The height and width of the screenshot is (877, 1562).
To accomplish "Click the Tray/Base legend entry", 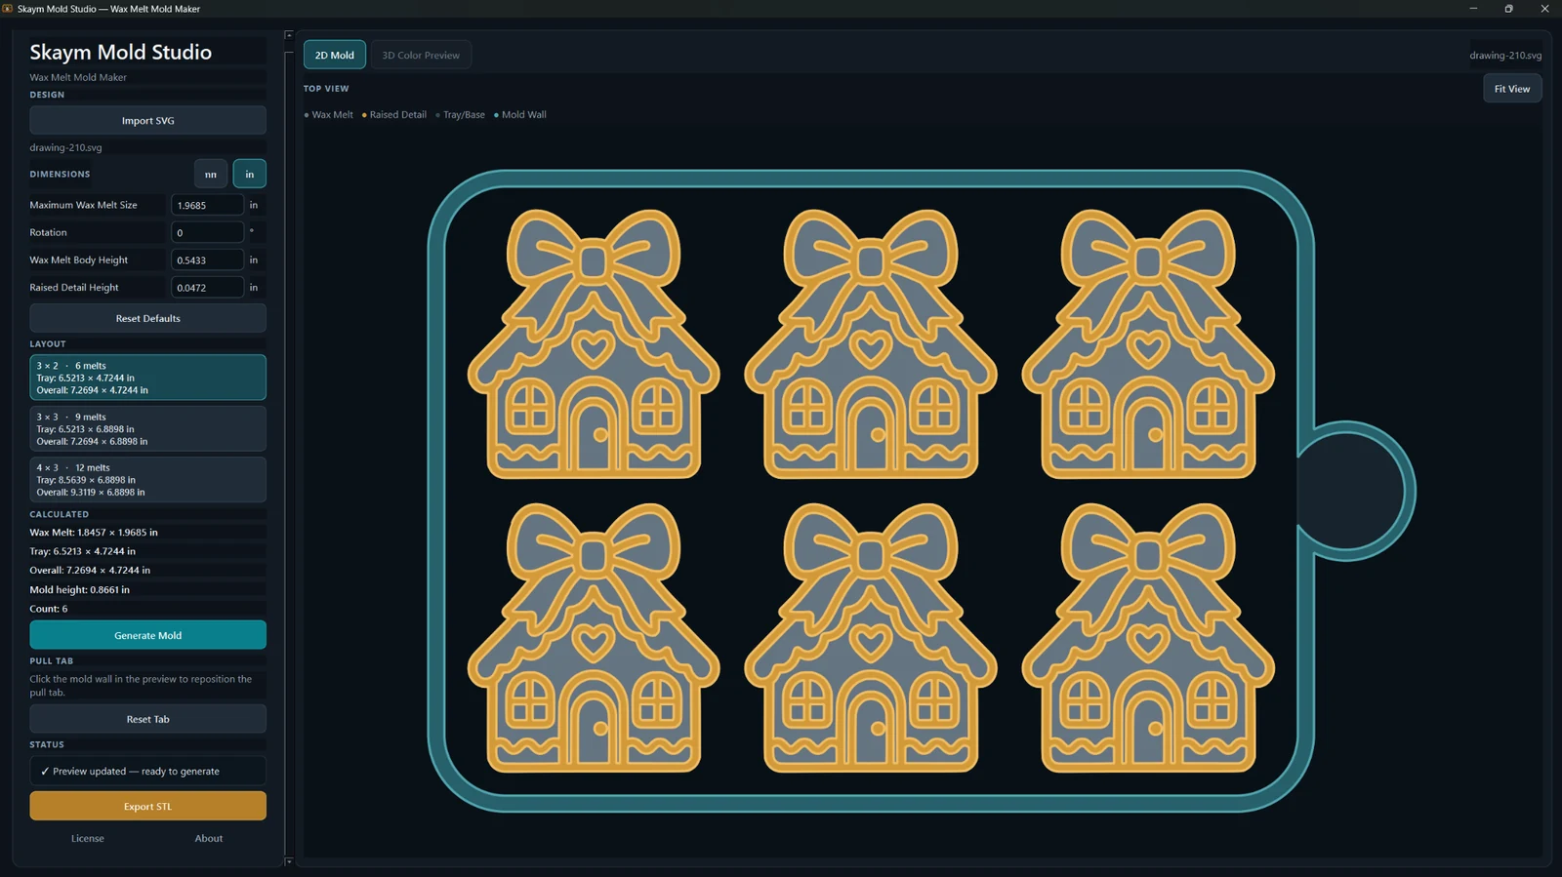I will pos(460,114).
